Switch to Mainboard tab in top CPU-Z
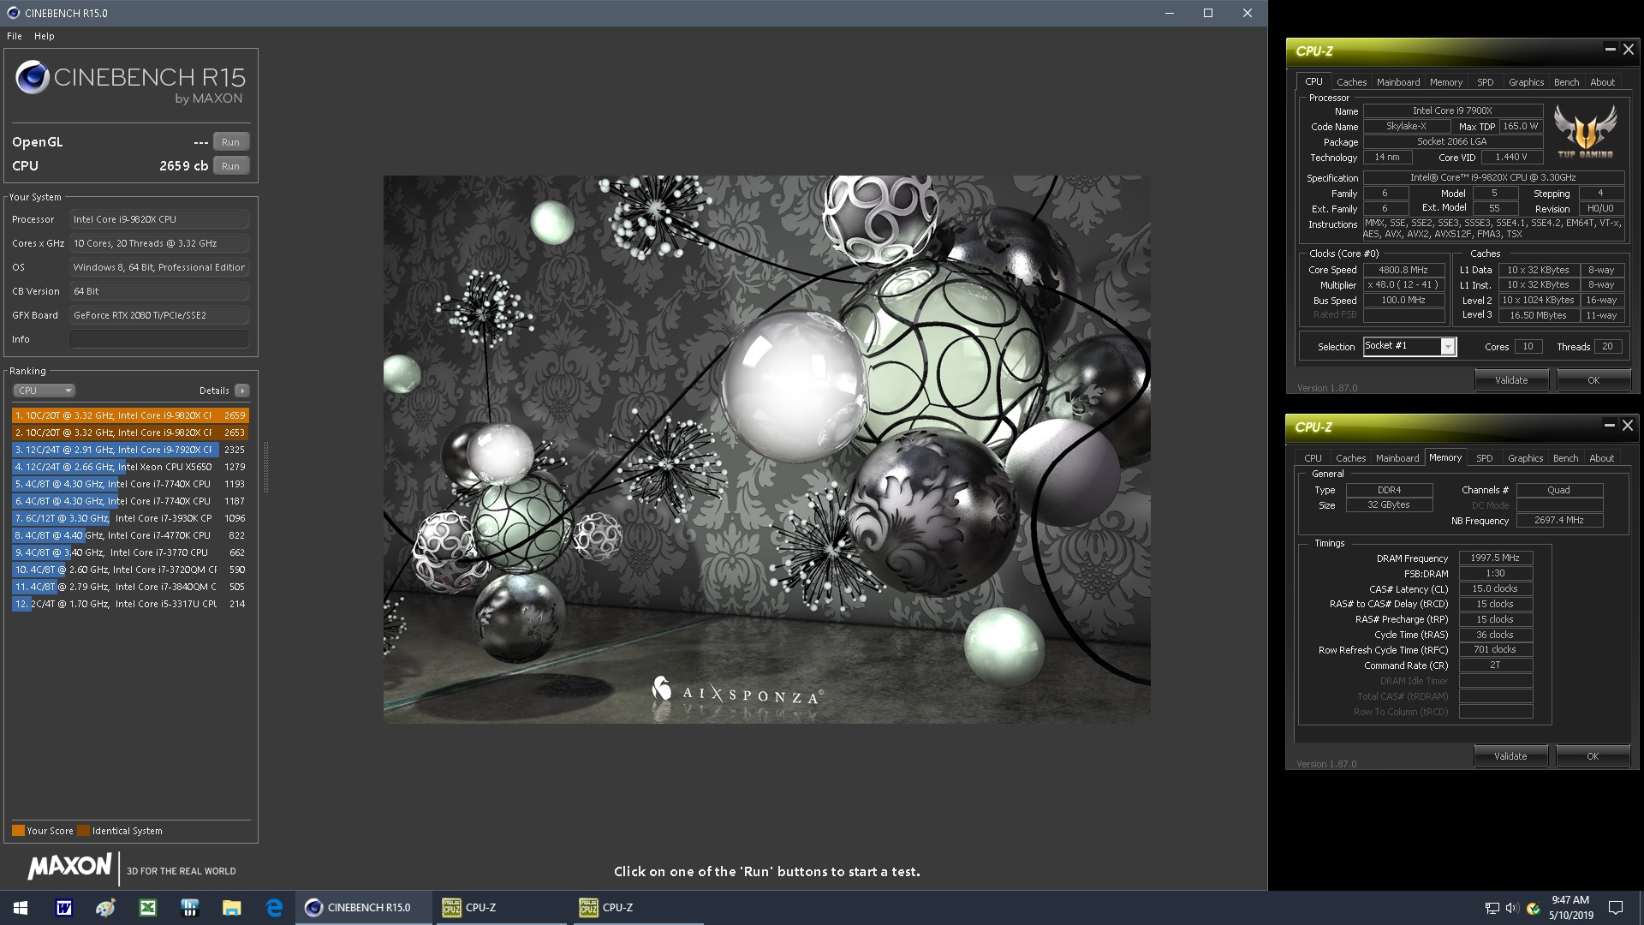Image resolution: width=1644 pixels, height=925 pixels. (x=1398, y=82)
